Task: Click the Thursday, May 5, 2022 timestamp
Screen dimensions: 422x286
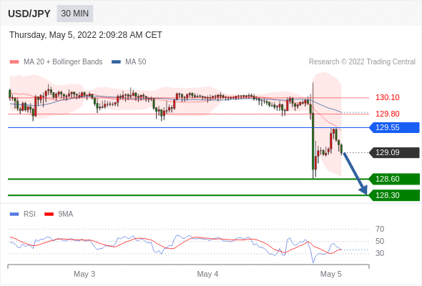Action: 86,35
